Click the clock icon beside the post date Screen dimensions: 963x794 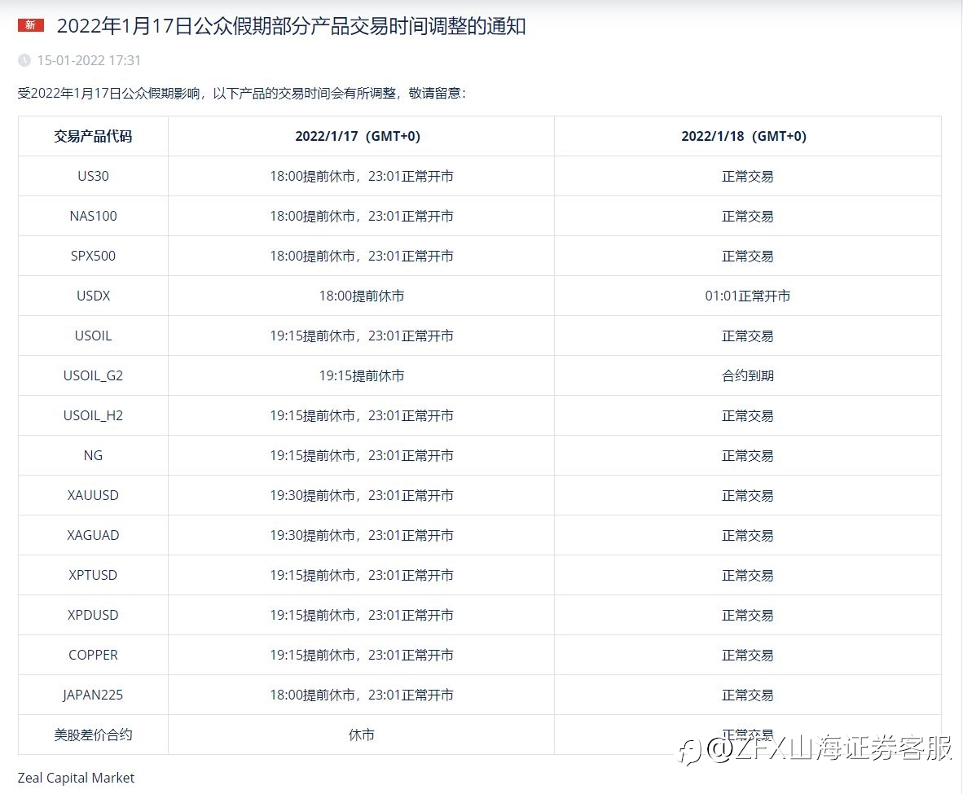click(x=24, y=60)
